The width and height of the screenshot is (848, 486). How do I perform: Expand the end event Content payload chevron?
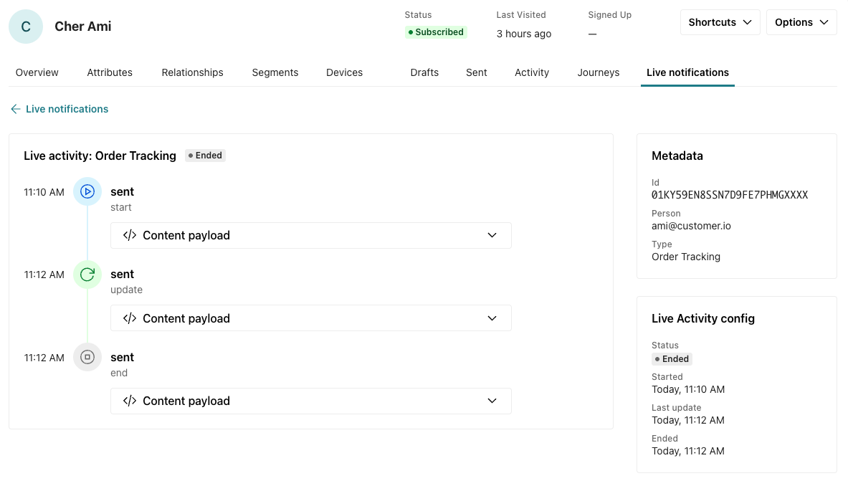(x=492, y=401)
